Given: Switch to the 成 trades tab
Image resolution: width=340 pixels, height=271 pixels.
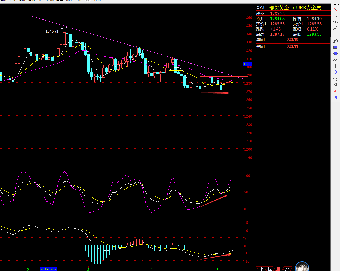Looking at the screenshot, I should coord(287,269).
